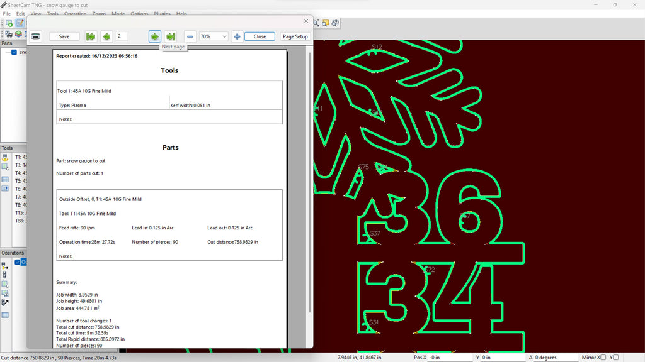Viewport: 645px width, 362px height.
Task: Zoom in the report preview with plus
Action: [x=237, y=36]
